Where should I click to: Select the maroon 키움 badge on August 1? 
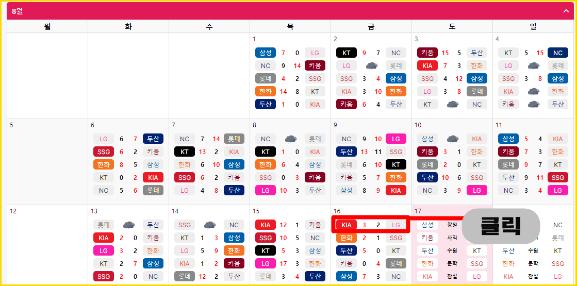[x=315, y=66]
